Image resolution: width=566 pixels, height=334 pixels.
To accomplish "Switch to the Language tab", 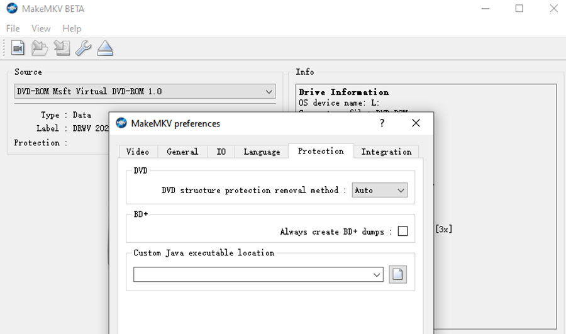I will (x=262, y=152).
